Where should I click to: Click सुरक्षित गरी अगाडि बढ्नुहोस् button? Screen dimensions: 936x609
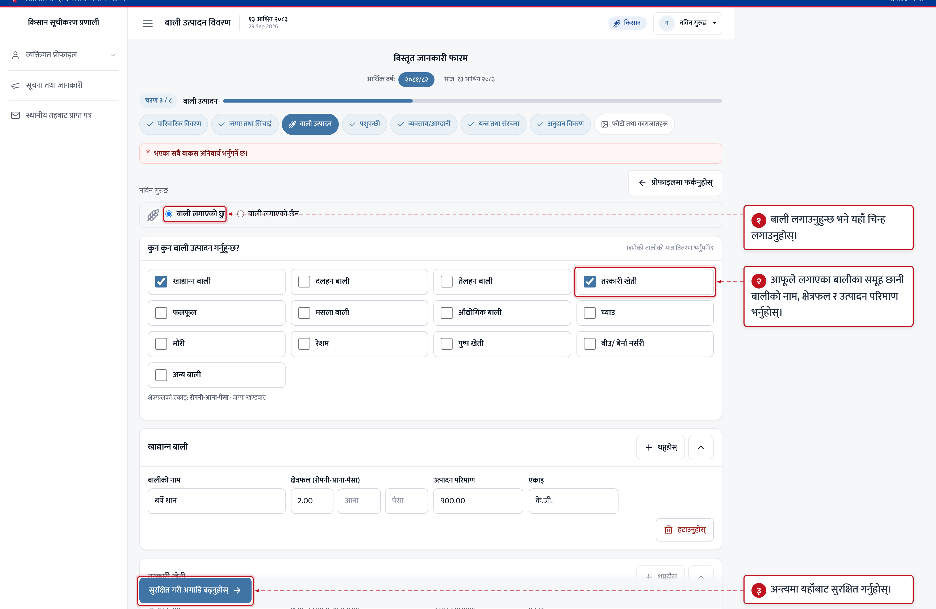(195, 590)
